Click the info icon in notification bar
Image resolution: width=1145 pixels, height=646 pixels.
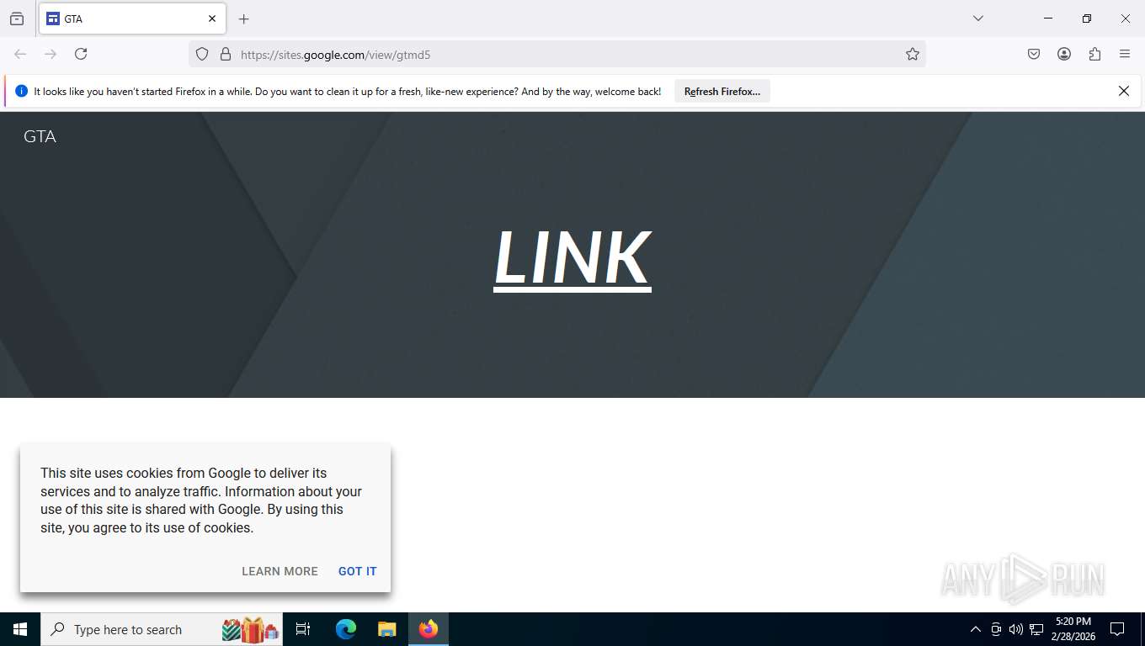coord(22,91)
